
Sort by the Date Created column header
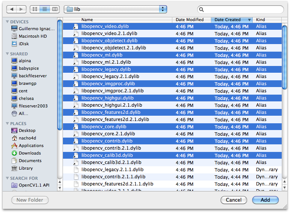click(x=232, y=20)
